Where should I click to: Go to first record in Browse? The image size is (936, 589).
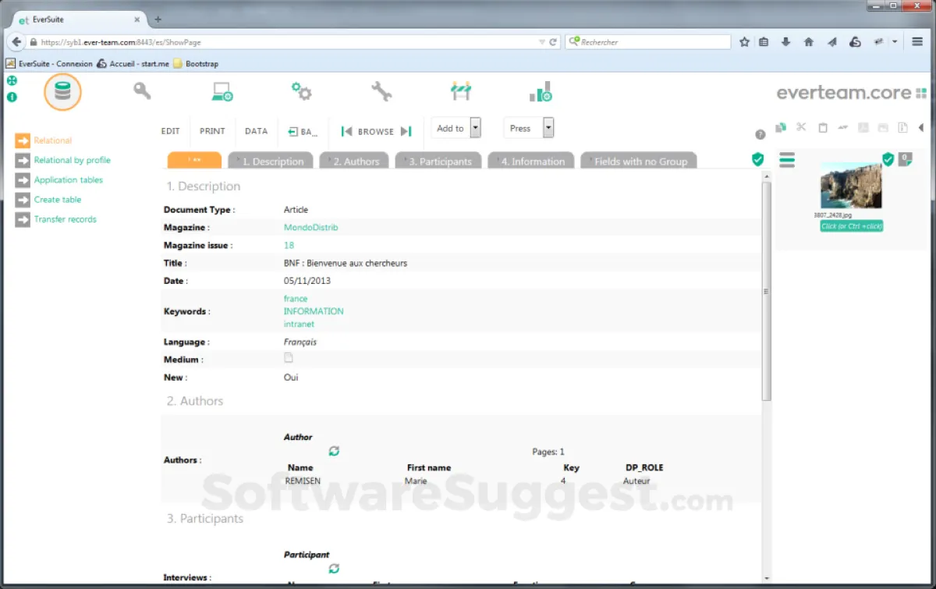(x=347, y=131)
